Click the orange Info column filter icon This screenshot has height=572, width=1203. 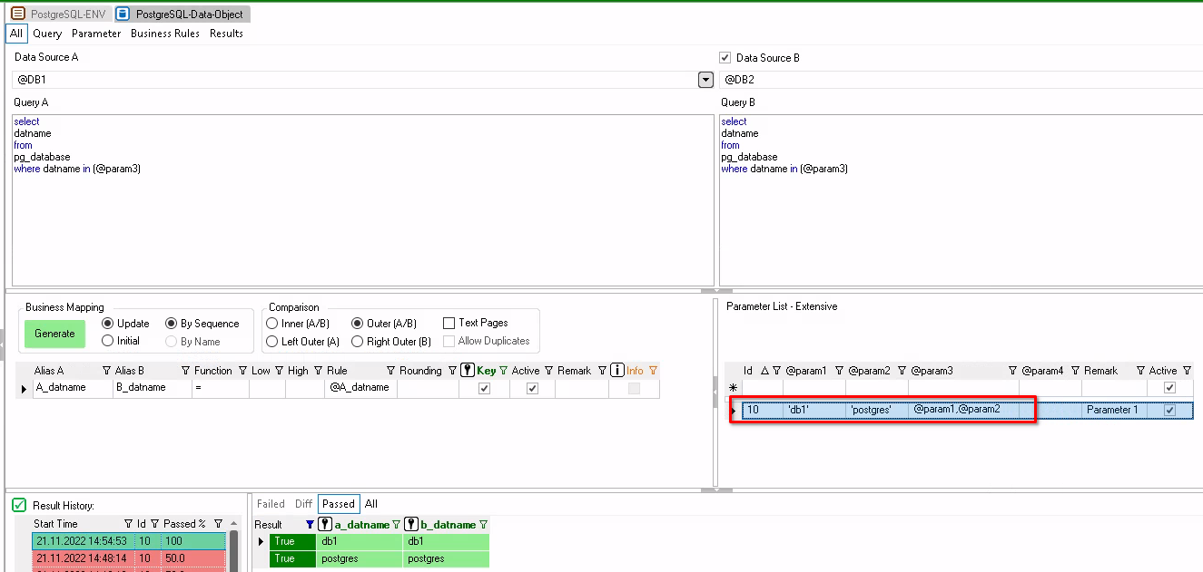coord(653,371)
